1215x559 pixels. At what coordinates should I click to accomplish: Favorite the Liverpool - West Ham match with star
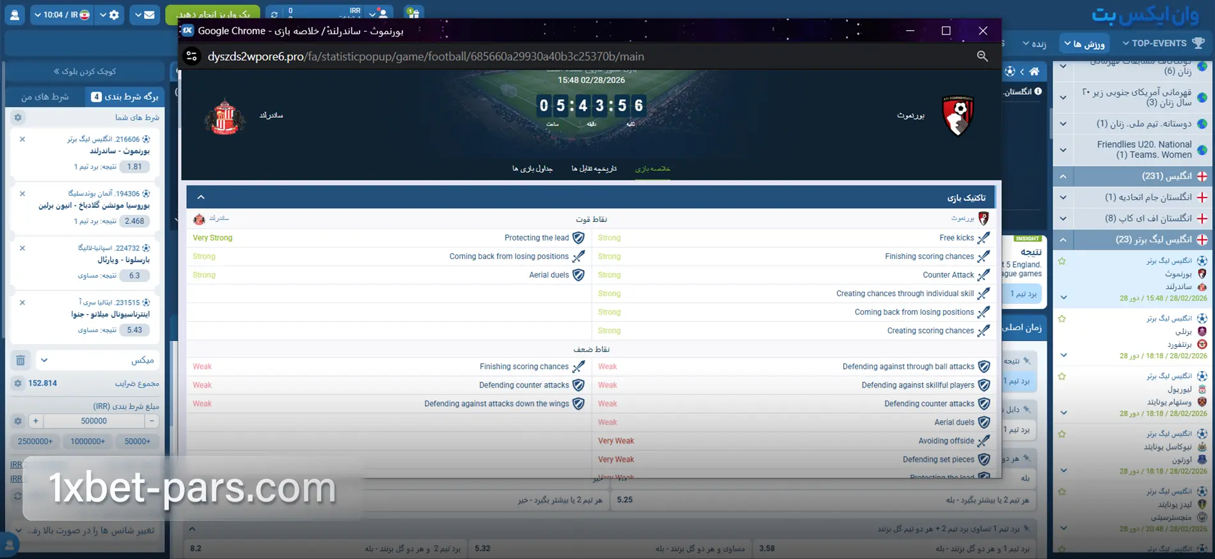click(x=1062, y=376)
